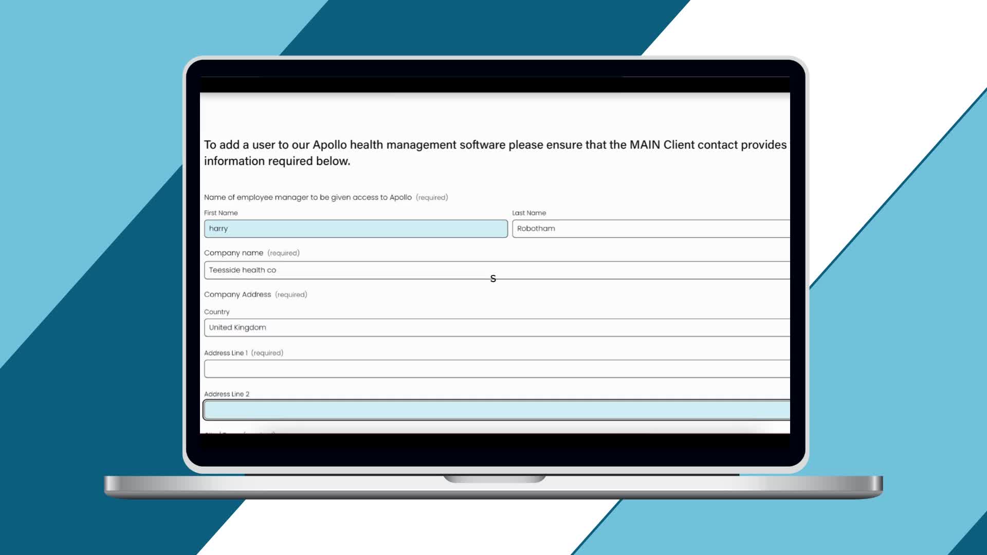Screen dimensions: 987x555
Task: Click the 'Country' label
Action: click(217, 312)
